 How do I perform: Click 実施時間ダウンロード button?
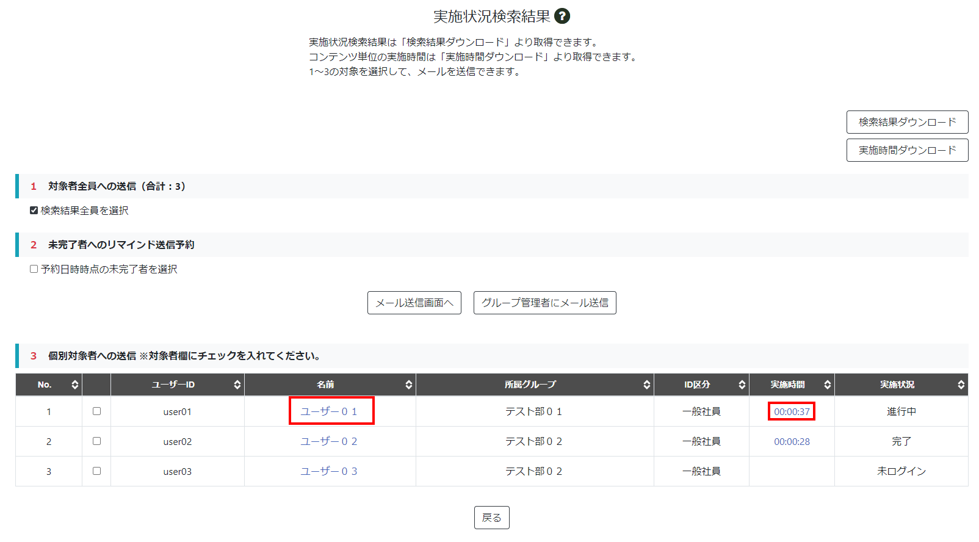click(907, 150)
